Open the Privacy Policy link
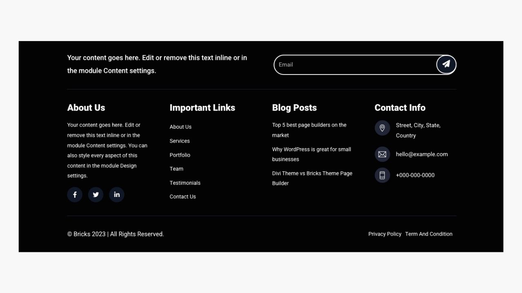The image size is (522, 293). coord(385,234)
